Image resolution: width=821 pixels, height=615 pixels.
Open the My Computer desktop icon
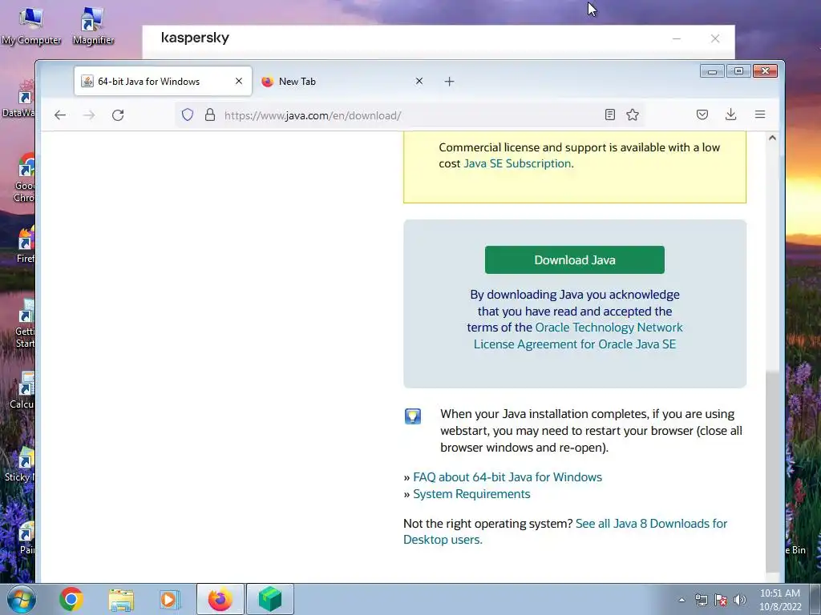tap(31, 26)
